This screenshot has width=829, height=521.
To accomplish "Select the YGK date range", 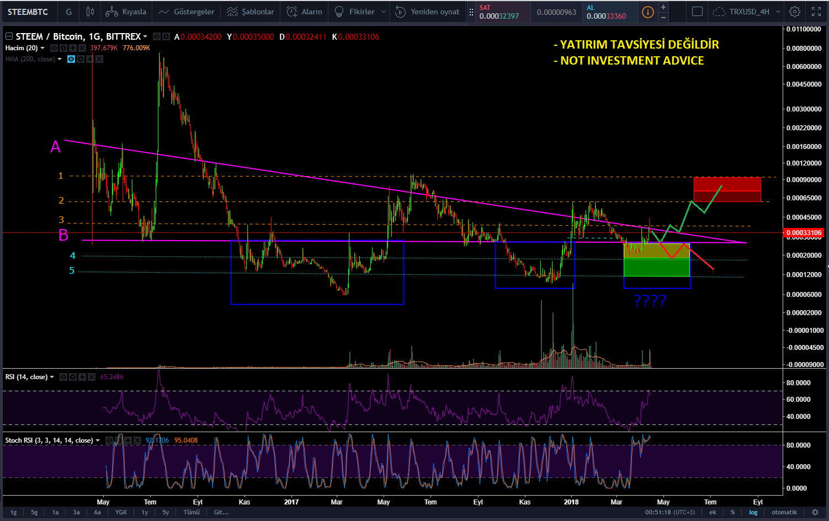I will coord(121,512).
